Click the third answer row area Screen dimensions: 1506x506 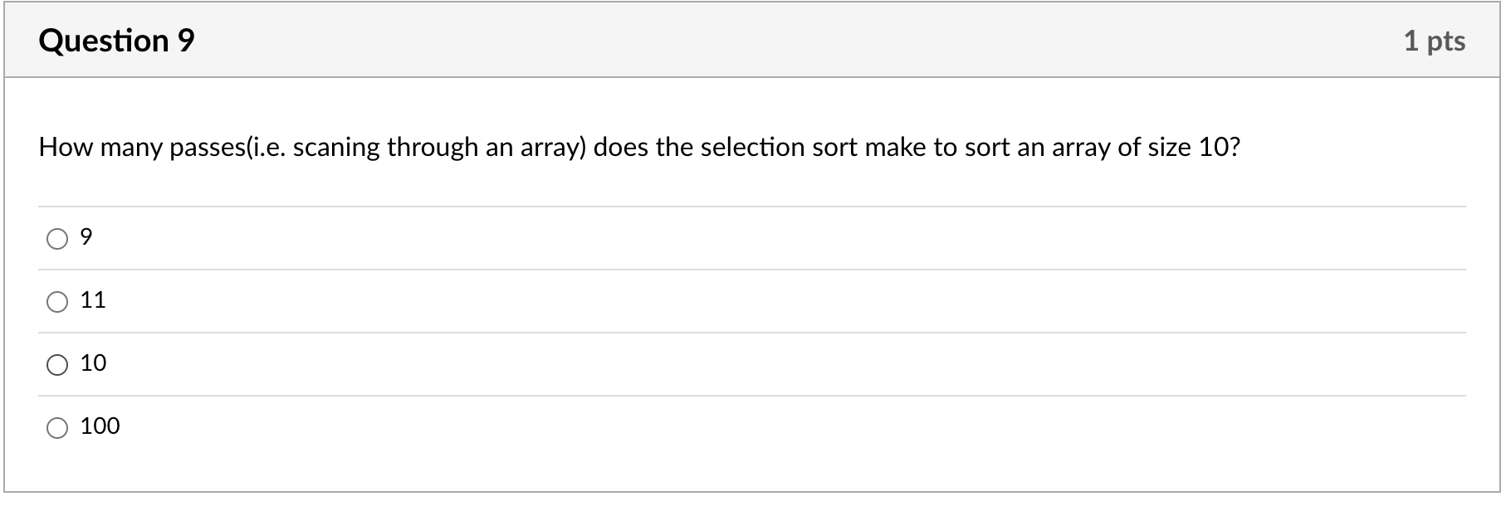coord(747,363)
